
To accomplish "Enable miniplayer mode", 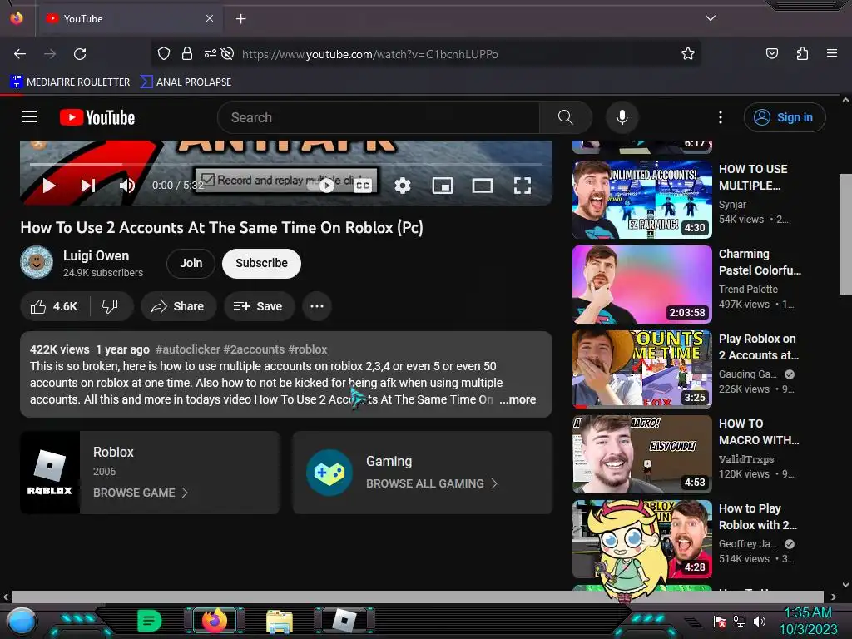I will [443, 186].
